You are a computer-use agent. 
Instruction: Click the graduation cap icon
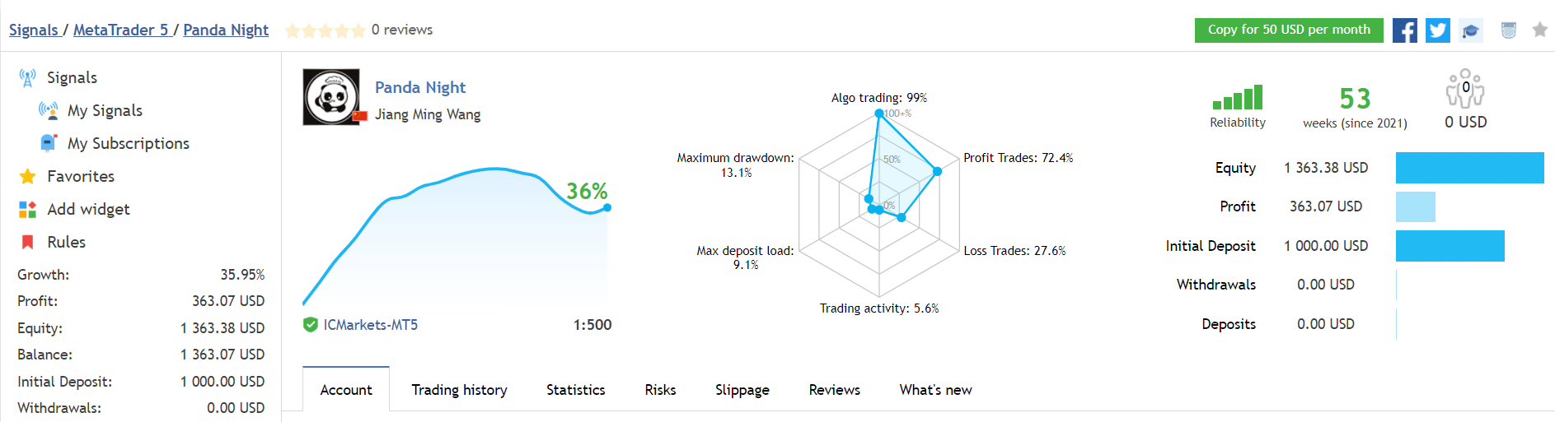pyautogui.click(x=1470, y=30)
